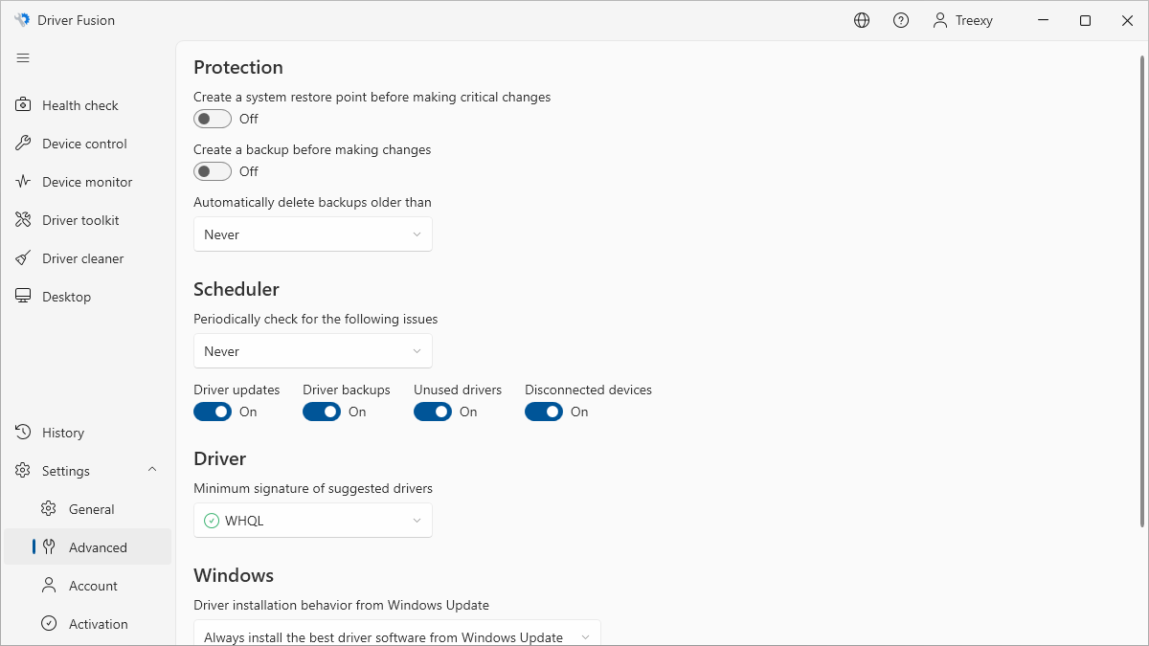Screen dimensions: 1149x646
Task: Open Driver cleaner broom icon
Action: click(x=24, y=258)
